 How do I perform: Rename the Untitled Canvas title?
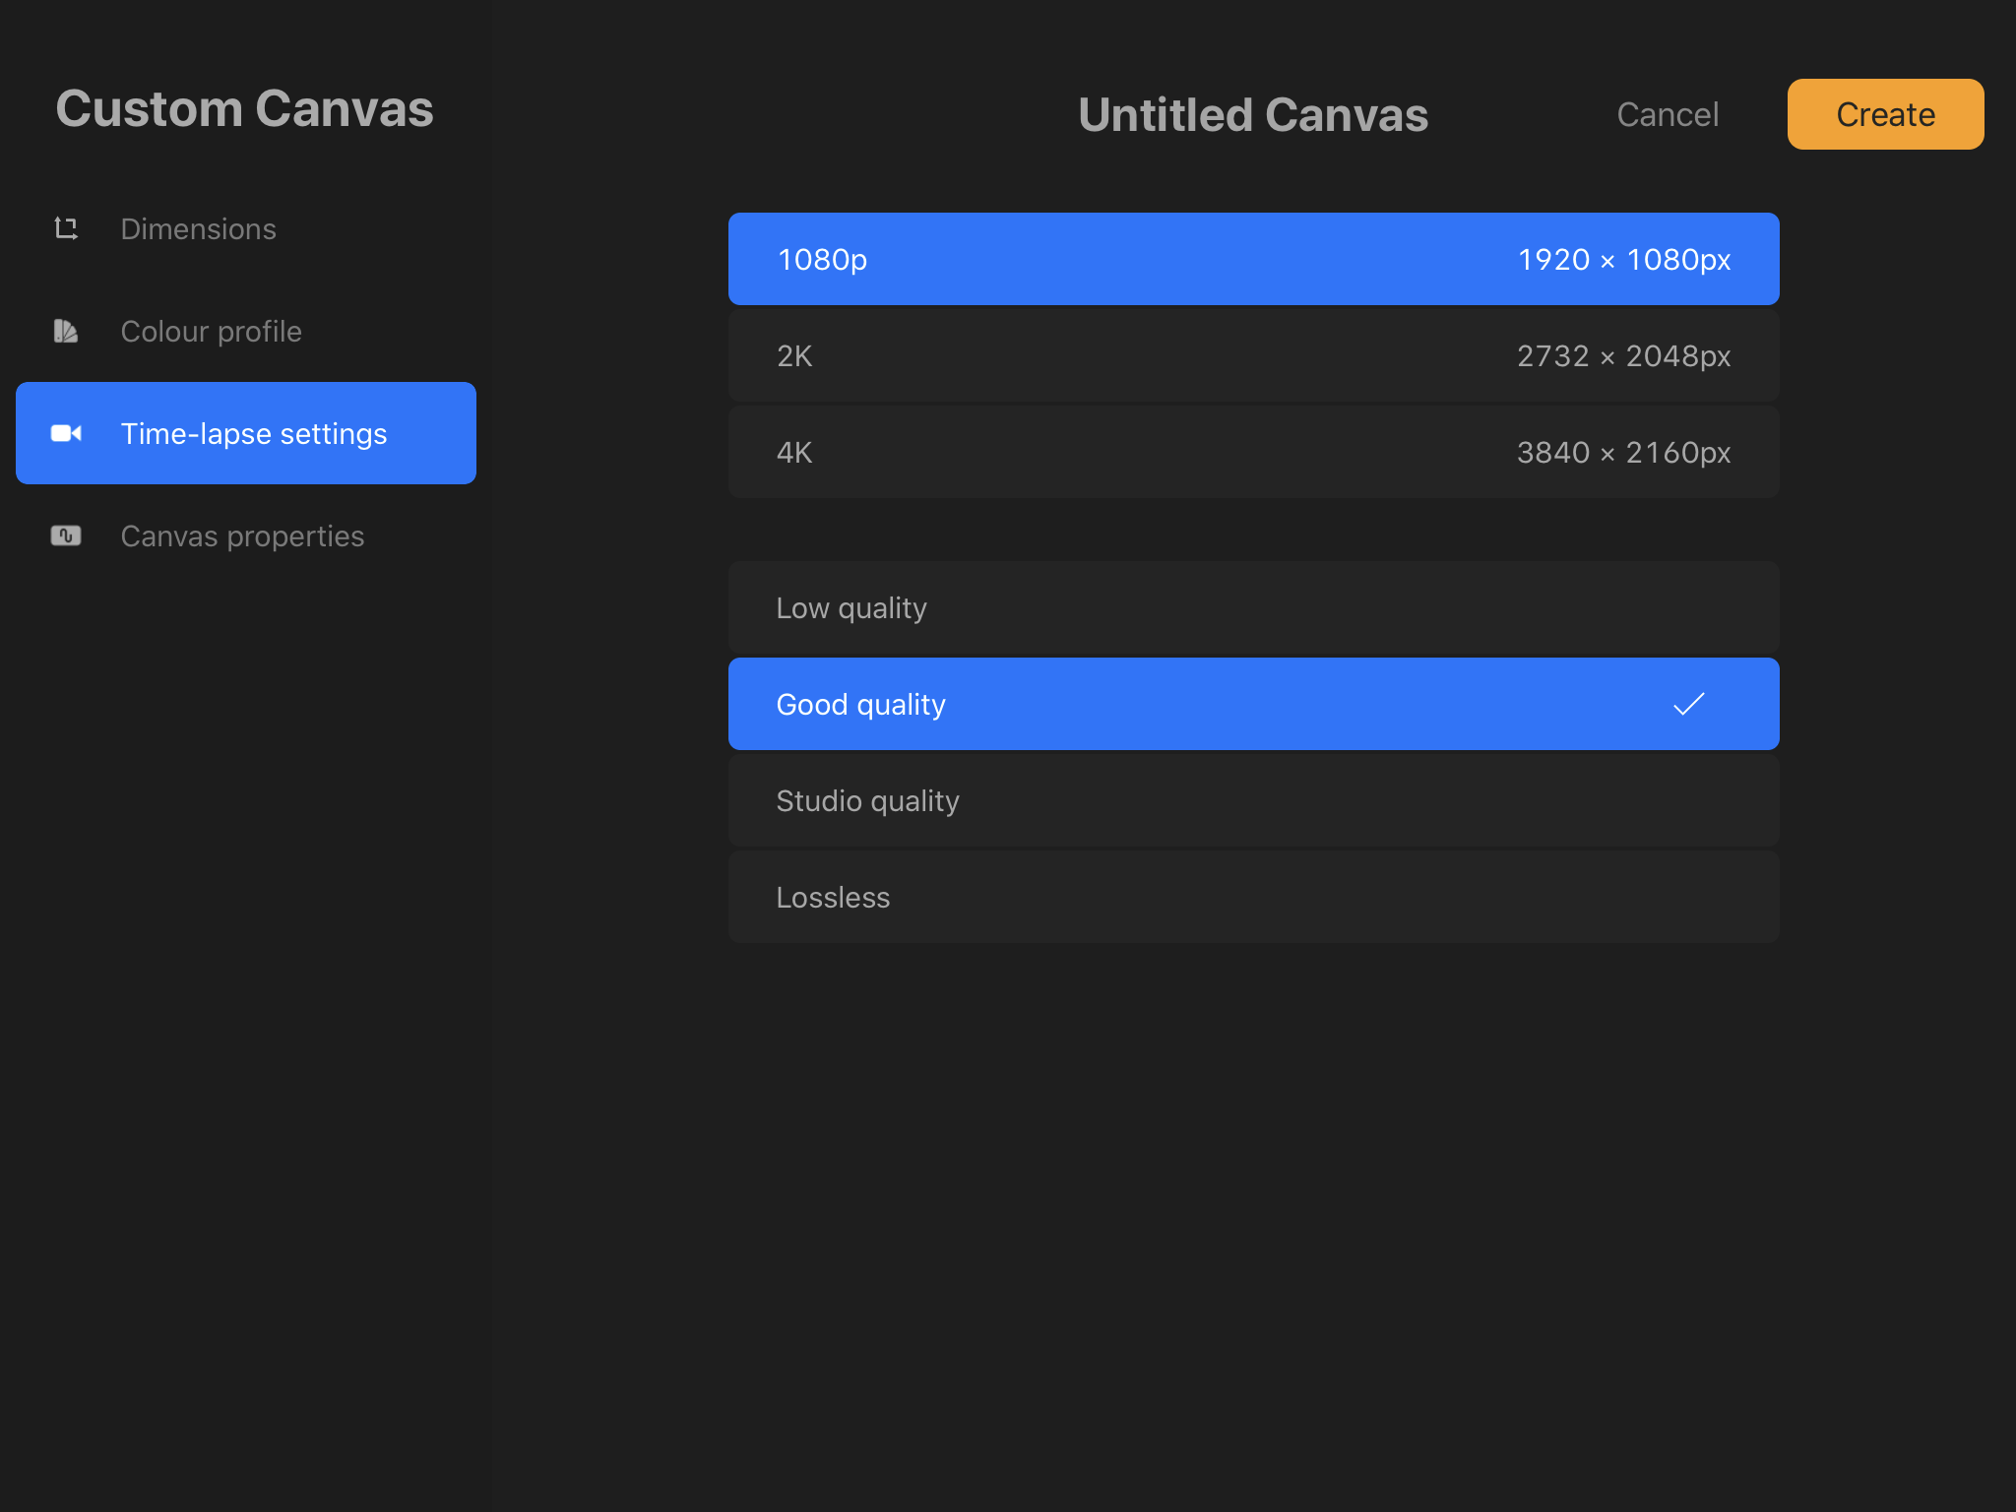pyautogui.click(x=1253, y=114)
